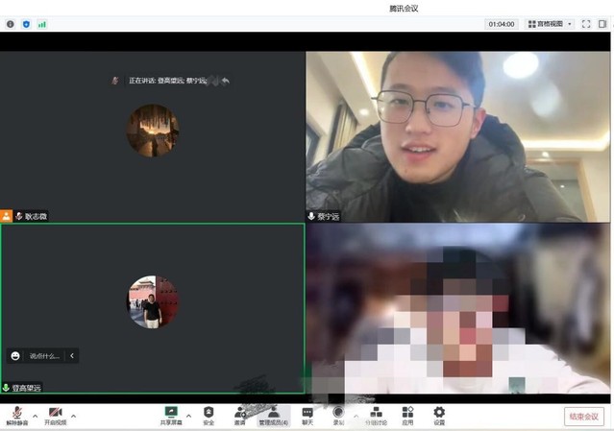Click the red 结束会议 button
614x431 pixels.
pos(583,417)
